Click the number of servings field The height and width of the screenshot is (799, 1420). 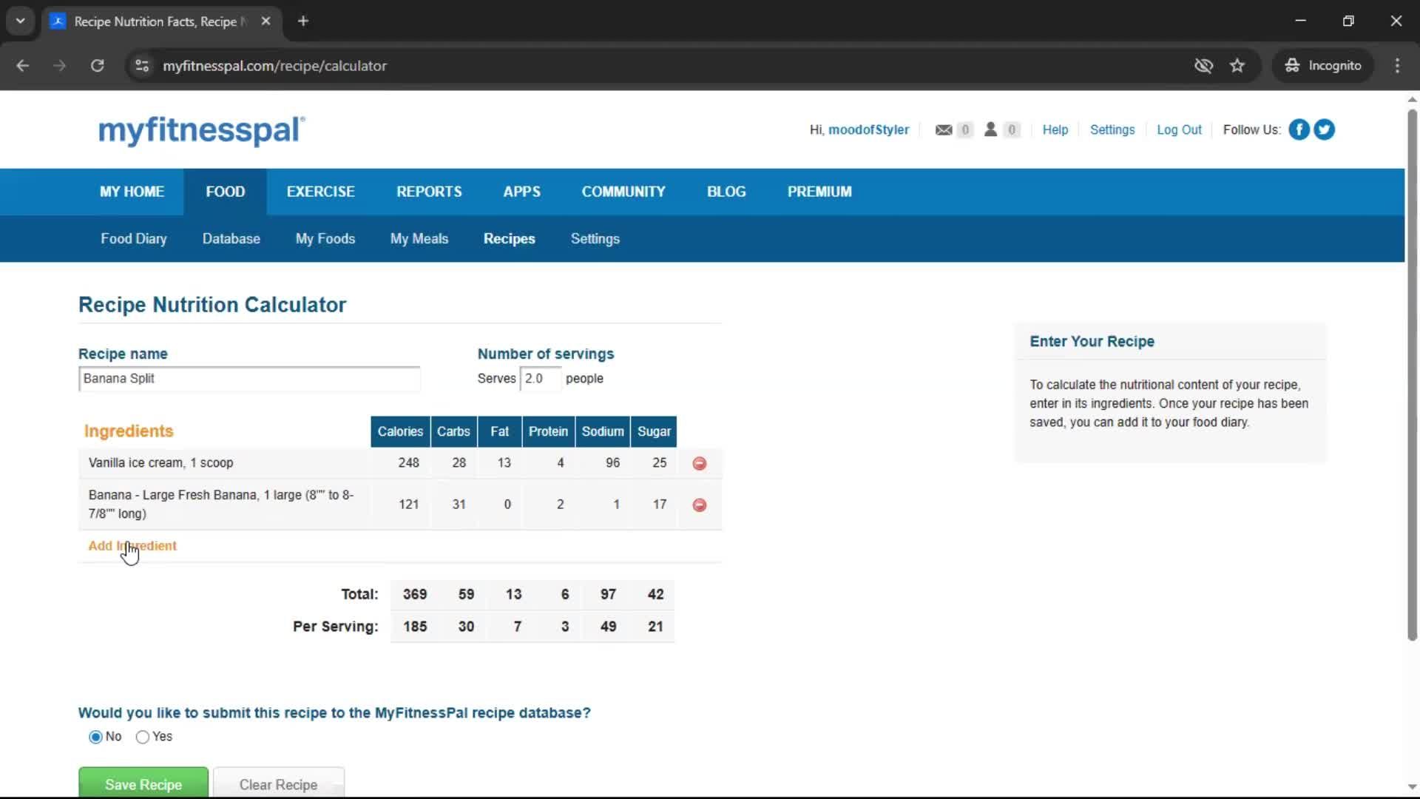pyautogui.click(x=540, y=379)
